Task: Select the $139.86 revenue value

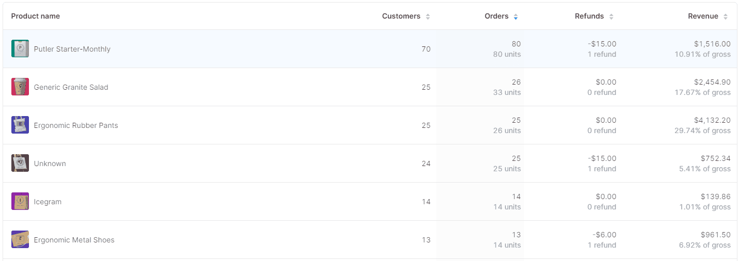Action: (716, 197)
